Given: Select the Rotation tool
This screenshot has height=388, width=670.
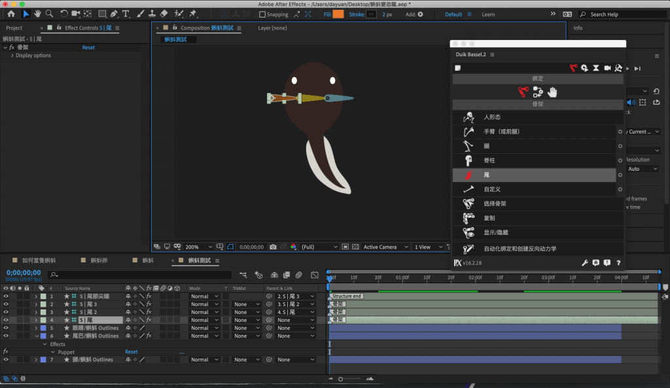Looking at the screenshot, I should tap(63, 14).
